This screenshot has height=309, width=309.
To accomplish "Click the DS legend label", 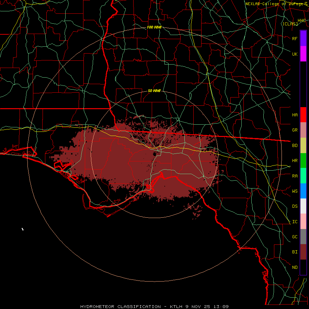I will click(x=295, y=206).
